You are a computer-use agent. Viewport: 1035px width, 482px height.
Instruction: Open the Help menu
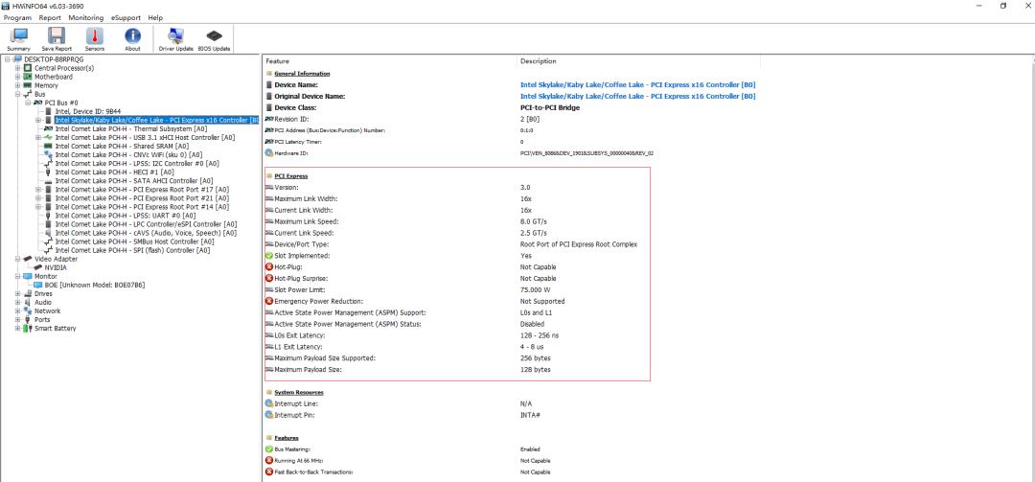(x=155, y=18)
